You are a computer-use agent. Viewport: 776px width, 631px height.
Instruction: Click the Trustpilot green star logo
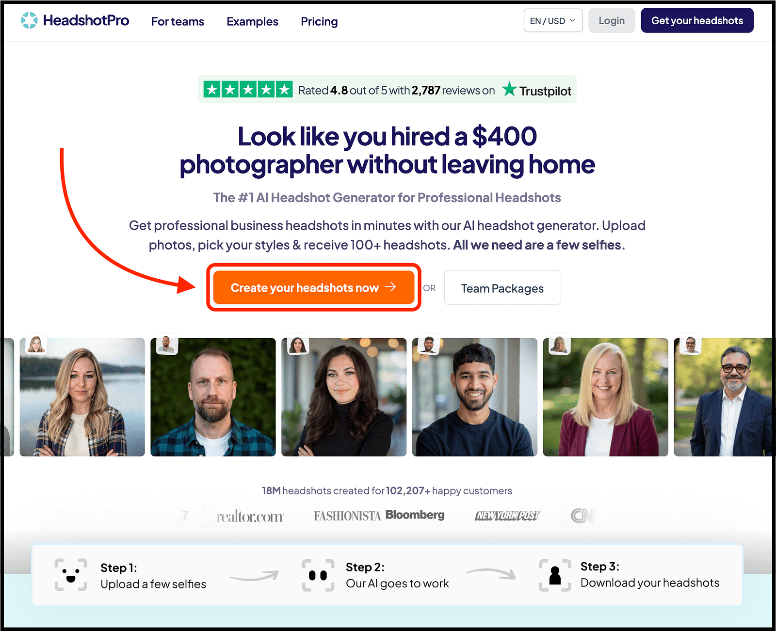tap(509, 89)
